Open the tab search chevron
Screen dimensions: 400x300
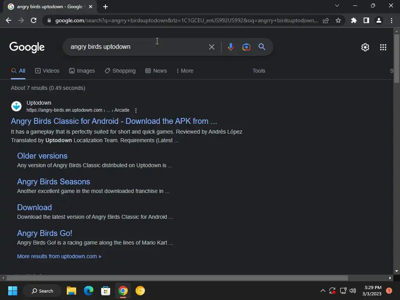337,5
